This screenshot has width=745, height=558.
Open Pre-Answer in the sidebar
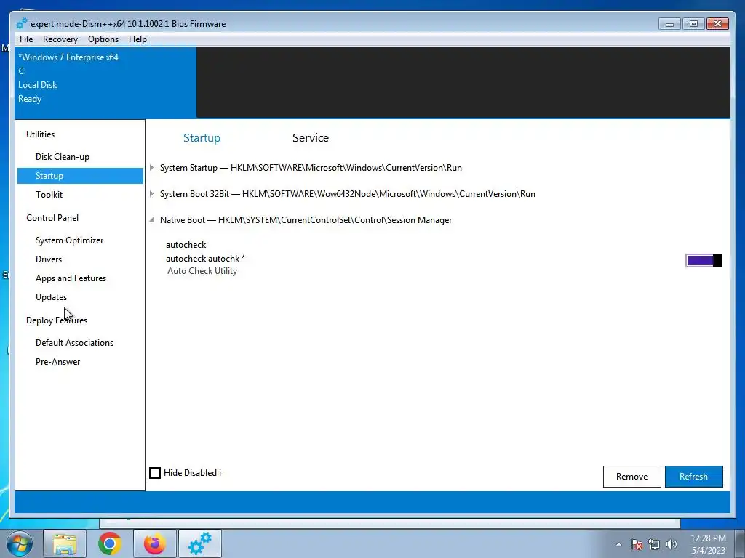click(x=58, y=362)
